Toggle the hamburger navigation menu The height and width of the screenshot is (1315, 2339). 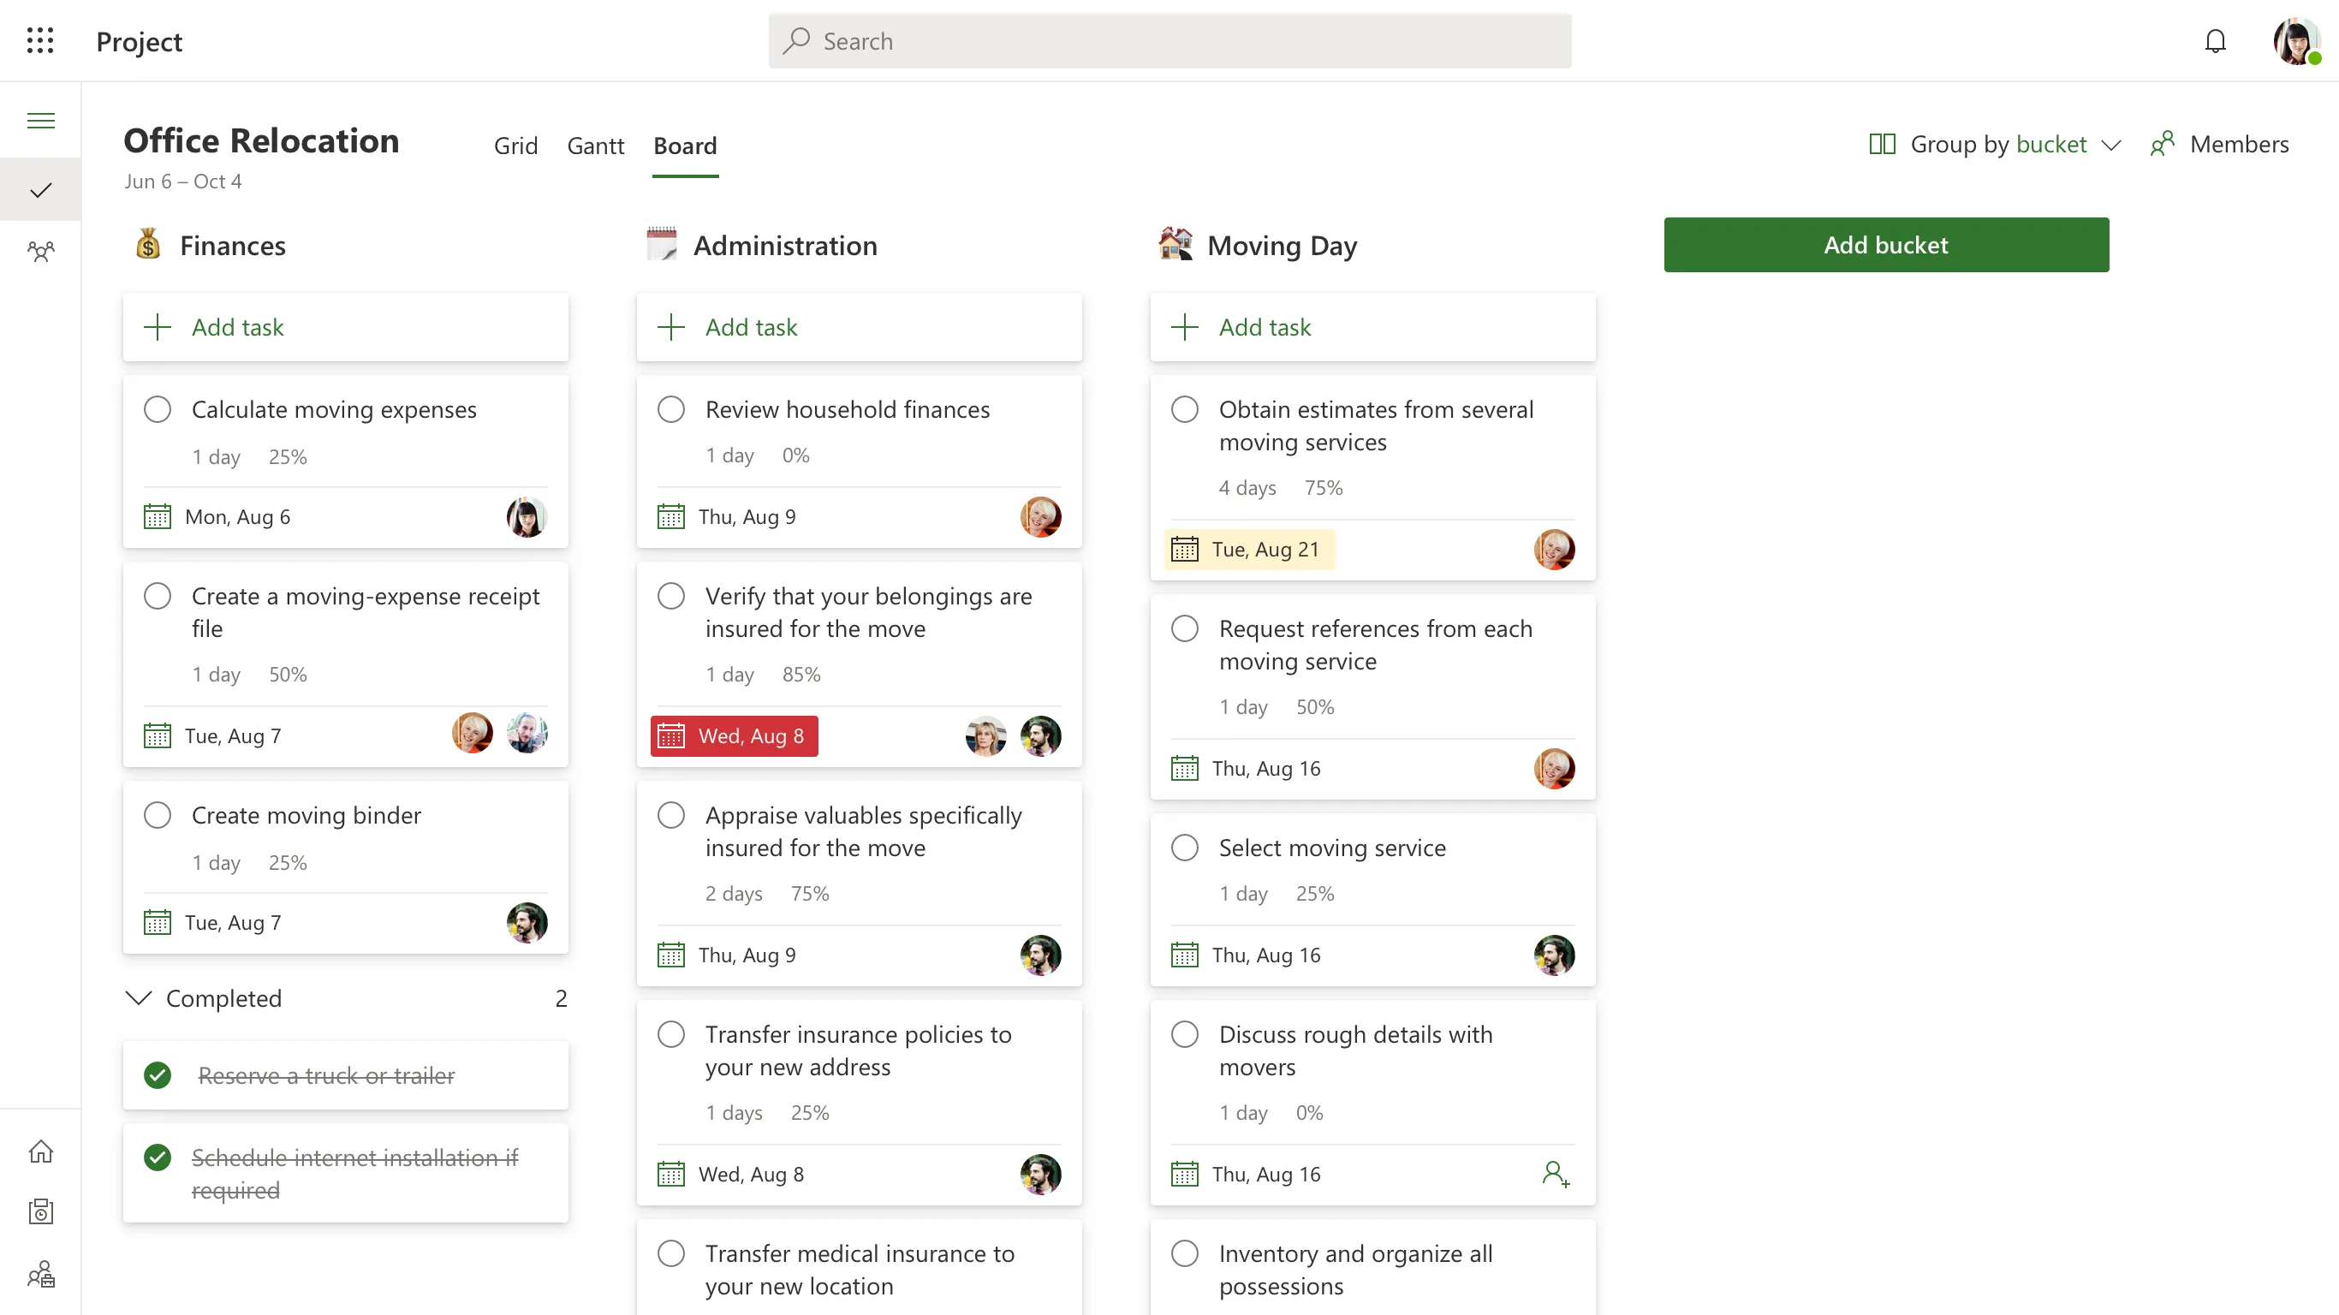coord(41,120)
